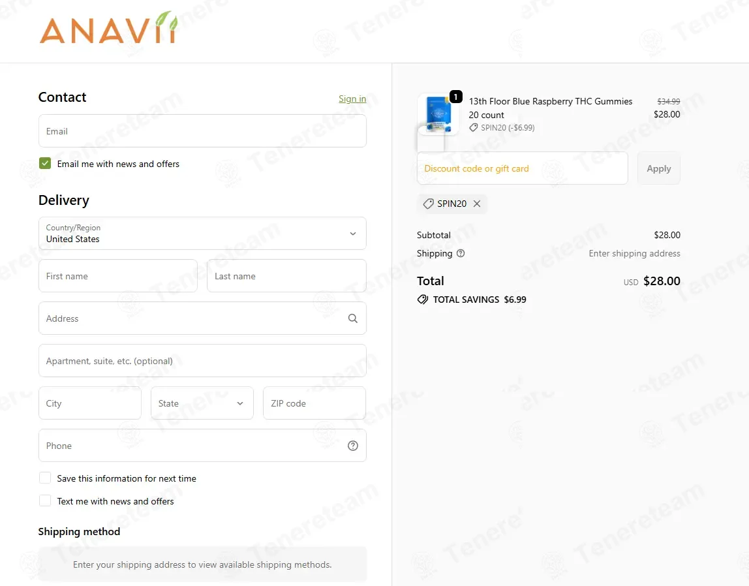Click the shipping info question mark icon
Screen dimensions: 749x586
[461, 254]
